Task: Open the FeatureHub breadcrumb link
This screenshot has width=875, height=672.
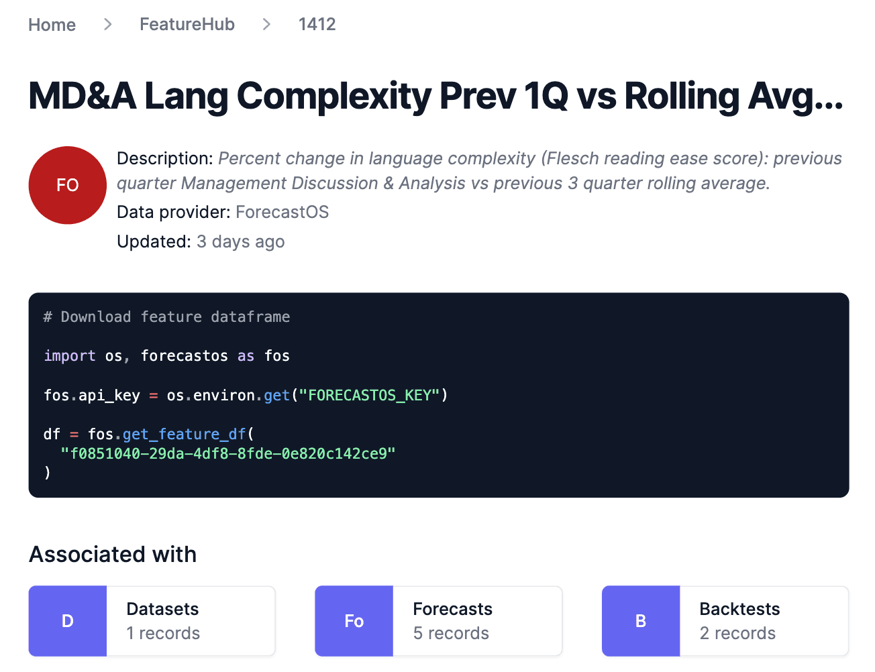Action: [187, 25]
